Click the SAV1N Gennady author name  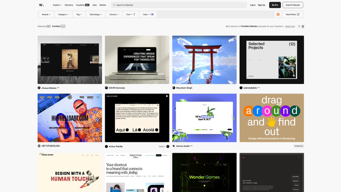117,88
